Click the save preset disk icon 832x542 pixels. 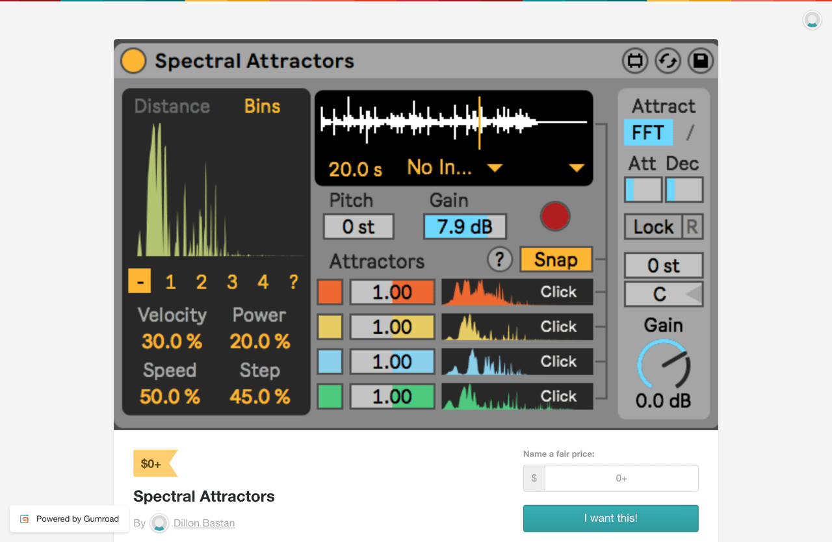click(x=700, y=60)
